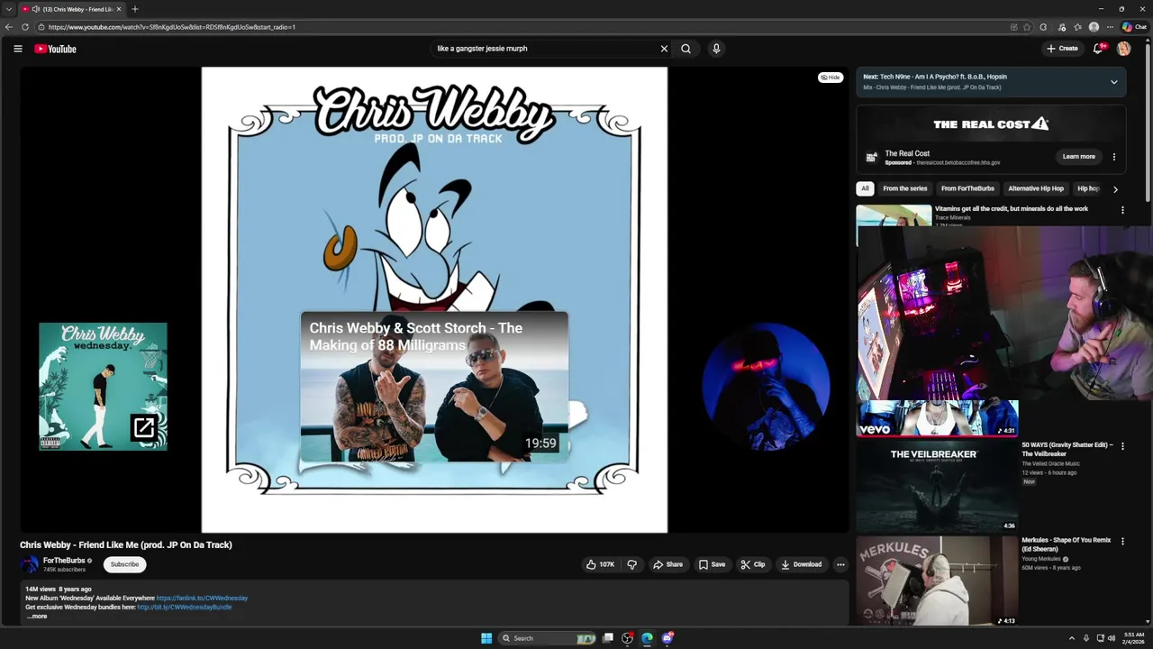Image resolution: width=1153 pixels, height=649 pixels.
Task: Open Windows Start menu
Action: (486, 638)
